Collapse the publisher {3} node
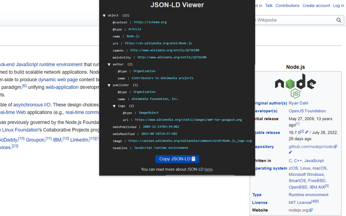This screenshot has width=346, height=216. [x=109, y=85]
